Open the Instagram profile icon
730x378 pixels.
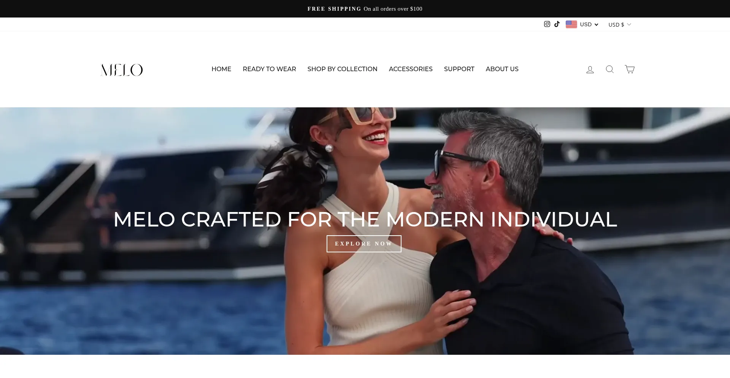coord(547,24)
